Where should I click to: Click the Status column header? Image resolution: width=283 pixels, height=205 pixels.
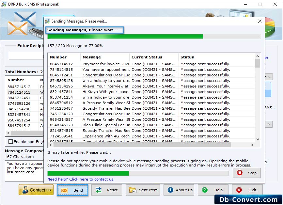[x=217, y=57]
